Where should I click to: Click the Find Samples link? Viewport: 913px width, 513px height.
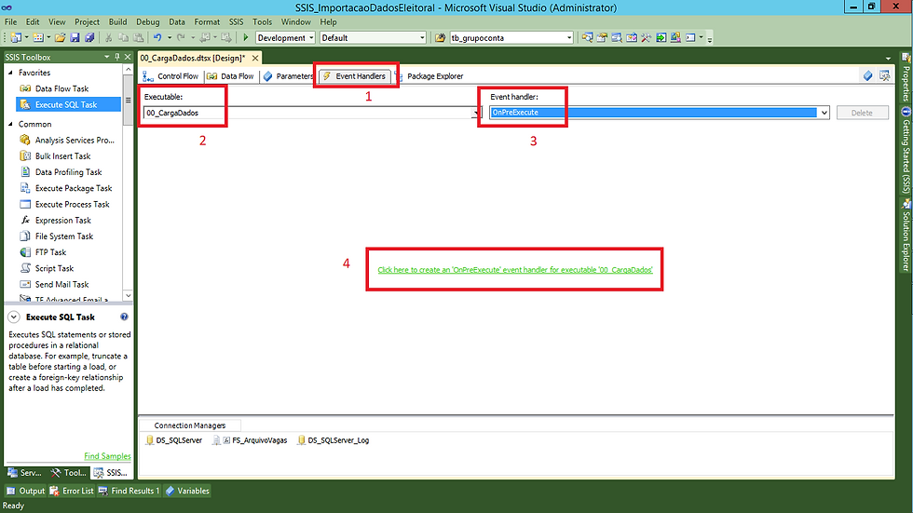(107, 456)
